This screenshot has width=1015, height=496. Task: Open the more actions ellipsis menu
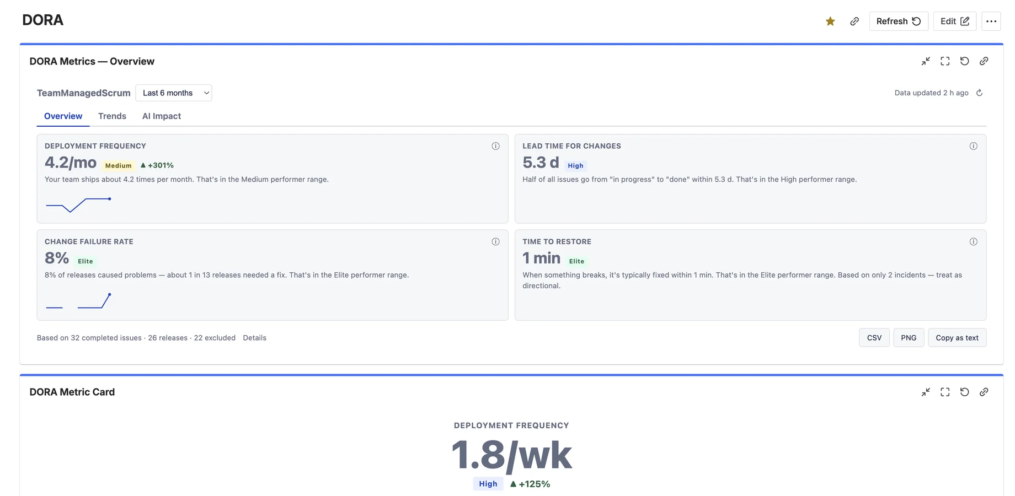(x=991, y=21)
